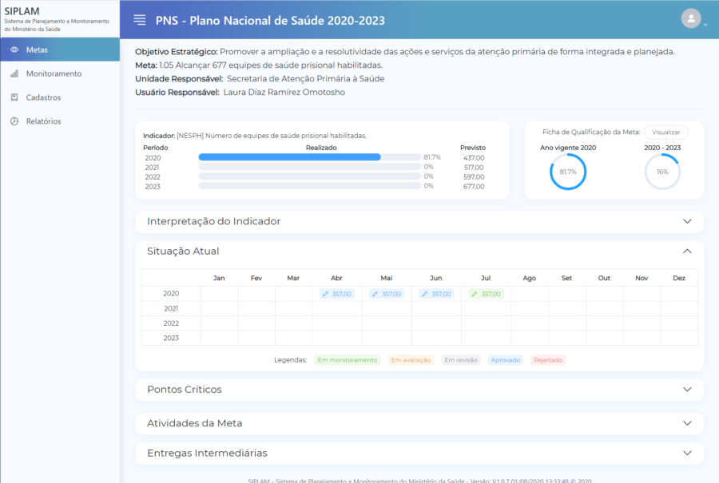
Task: Collapse the Situação Atual panel
Action: click(x=687, y=251)
